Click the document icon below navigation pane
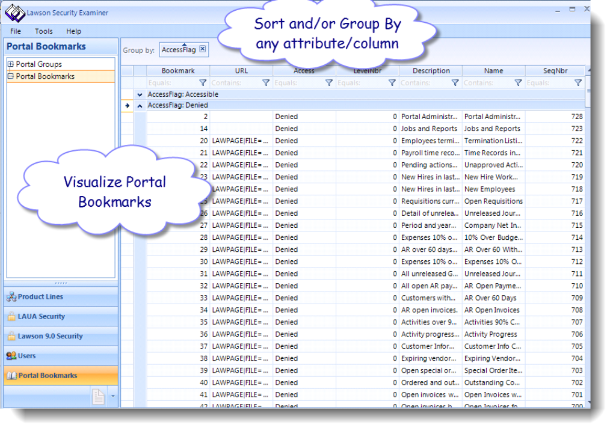Image resolution: width=616 pixels, height=434 pixels. (x=98, y=396)
